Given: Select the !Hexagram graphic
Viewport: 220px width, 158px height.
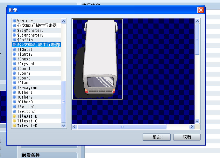Looking at the screenshot, I should pyautogui.click(x=36, y=87).
